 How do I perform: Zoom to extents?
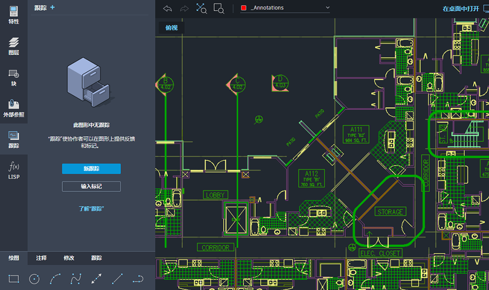coord(201,9)
